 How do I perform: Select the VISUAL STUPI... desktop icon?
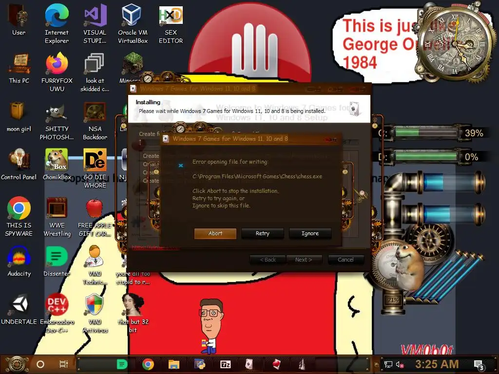(95, 24)
